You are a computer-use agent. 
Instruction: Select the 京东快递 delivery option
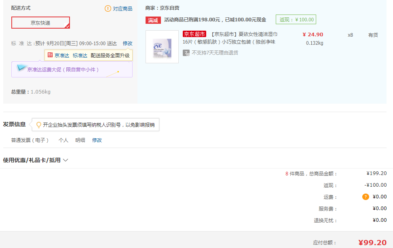click(40, 23)
